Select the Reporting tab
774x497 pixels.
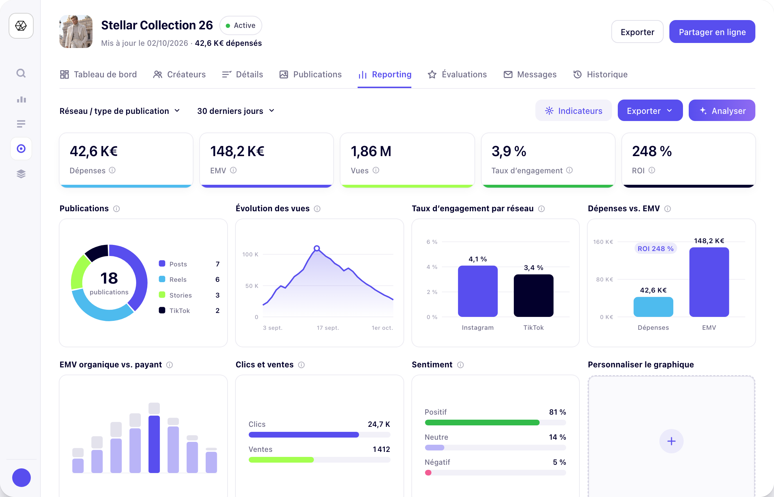(384, 74)
